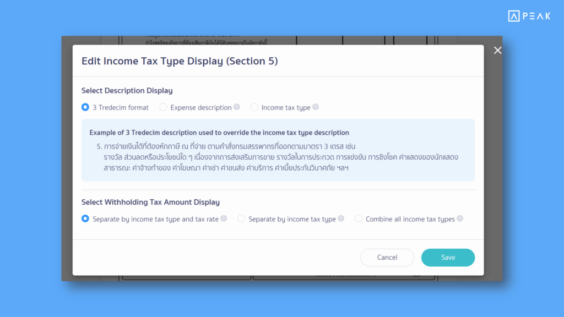The image size is (564, 317).
Task: Click the Select Description Display heading
Action: [x=127, y=90]
